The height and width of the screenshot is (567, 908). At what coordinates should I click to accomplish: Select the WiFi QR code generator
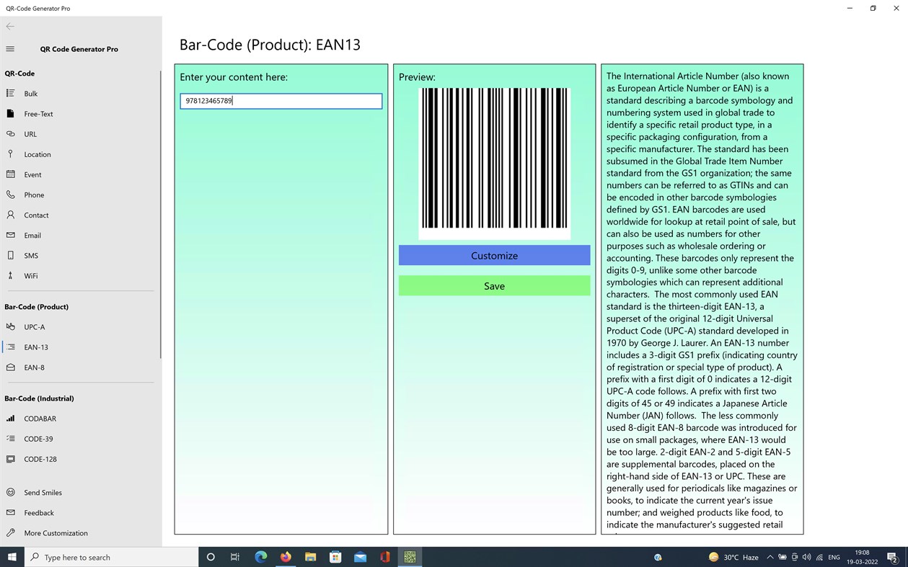[x=30, y=275]
